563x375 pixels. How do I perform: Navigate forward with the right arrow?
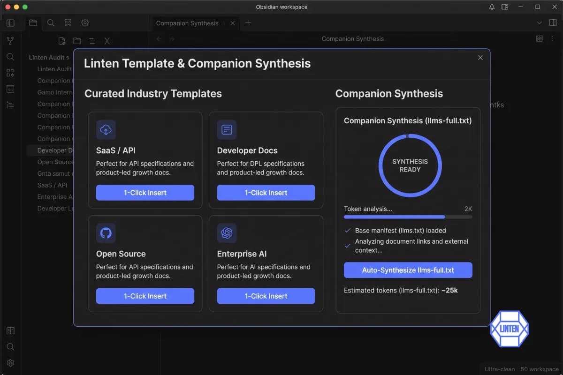click(172, 39)
